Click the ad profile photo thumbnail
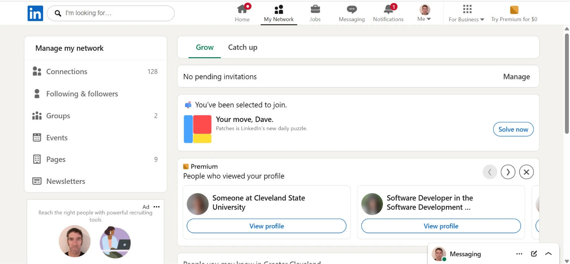The height and width of the screenshot is (264, 570). pyautogui.click(x=75, y=241)
